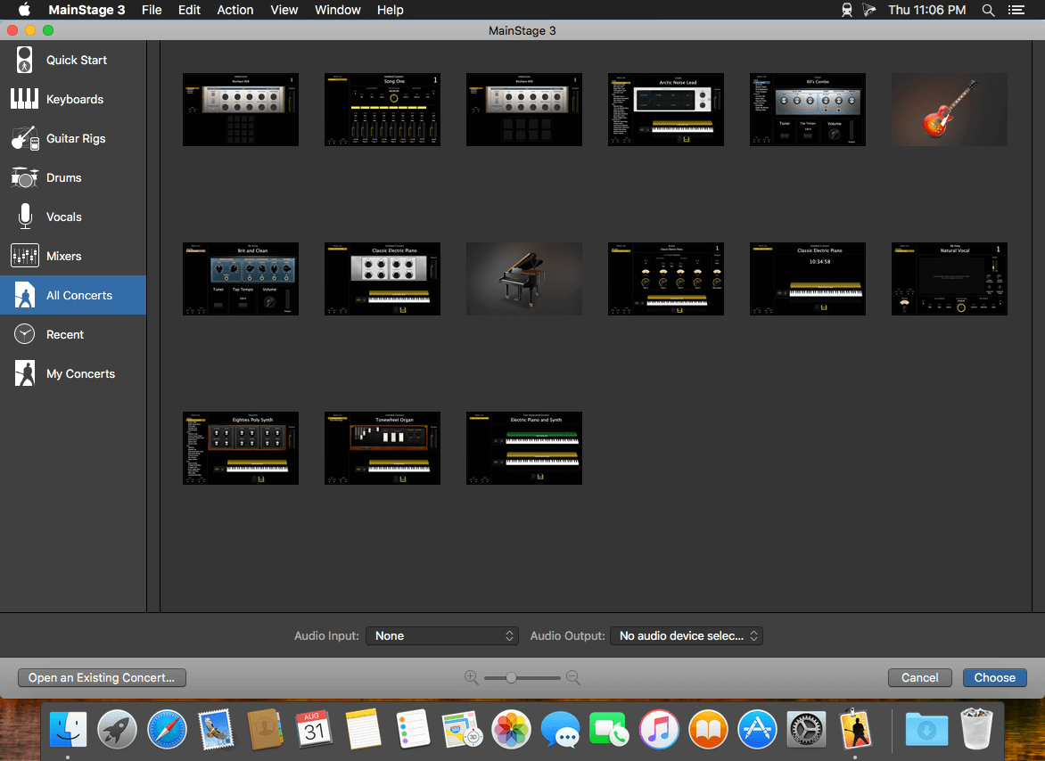Viewport: 1045px width, 761px height.
Task: Open the Vocals microphone icon
Action: (x=25, y=217)
